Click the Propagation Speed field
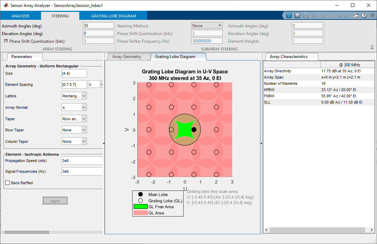Screen dimensions: 377x244 (x=82, y=161)
